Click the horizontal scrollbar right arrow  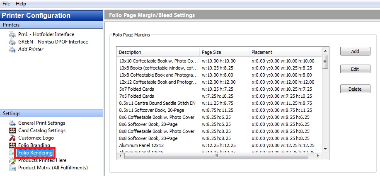[318, 156]
